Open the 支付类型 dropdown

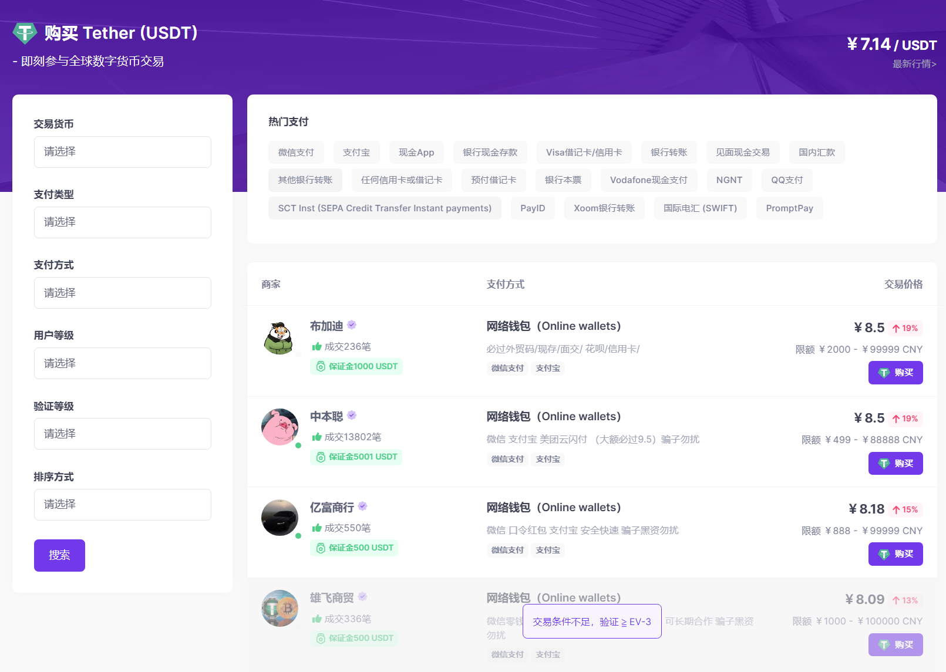point(122,222)
